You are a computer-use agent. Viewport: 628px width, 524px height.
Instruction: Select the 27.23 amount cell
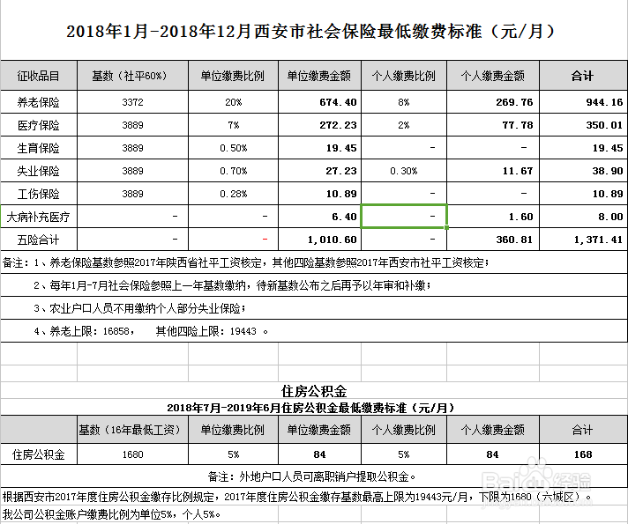click(319, 171)
